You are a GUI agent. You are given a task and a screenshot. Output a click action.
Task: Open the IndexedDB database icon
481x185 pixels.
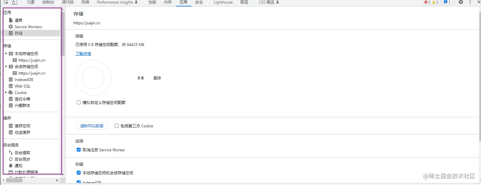[11, 79]
